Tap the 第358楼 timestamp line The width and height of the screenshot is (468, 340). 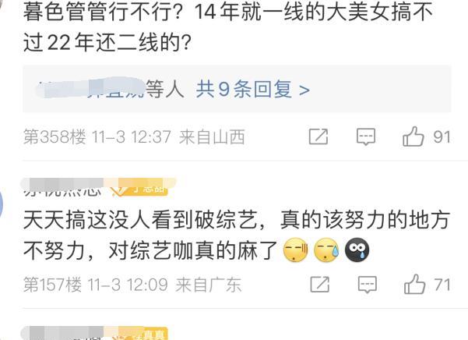click(x=134, y=137)
